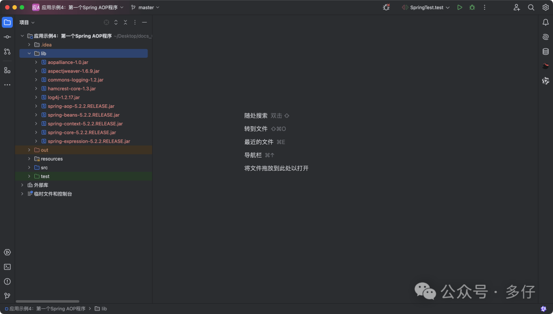Image resolution: width=553 pixels, height=314 pixels.
Task: Click the red hat plugin icon in right sidebar
Action: (x=546, y=66)
